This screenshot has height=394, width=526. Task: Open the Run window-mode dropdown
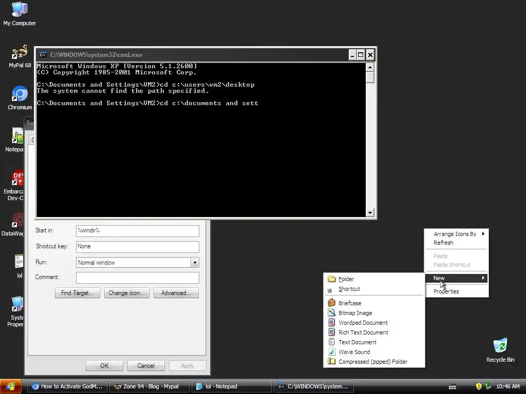tap(195, 263)
